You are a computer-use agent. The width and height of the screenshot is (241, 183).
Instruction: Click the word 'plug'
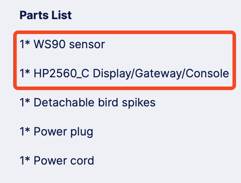tap(81, 132)
